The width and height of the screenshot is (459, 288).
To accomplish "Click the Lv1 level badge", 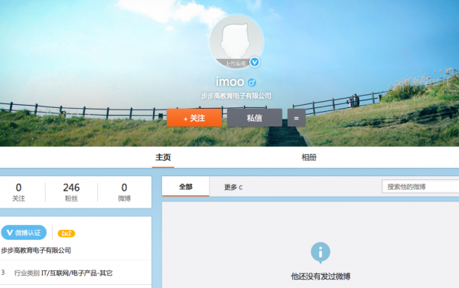I will (x=66, y=233).
